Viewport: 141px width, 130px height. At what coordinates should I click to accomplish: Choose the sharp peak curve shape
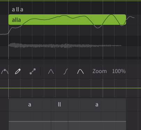click(x=51, y=71)
